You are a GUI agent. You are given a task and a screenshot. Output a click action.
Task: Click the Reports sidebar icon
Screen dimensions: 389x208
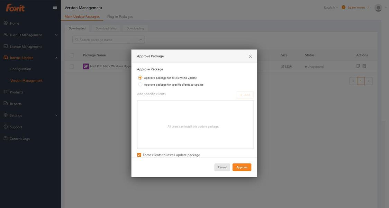pyautogui.click(x=6, y=104)
